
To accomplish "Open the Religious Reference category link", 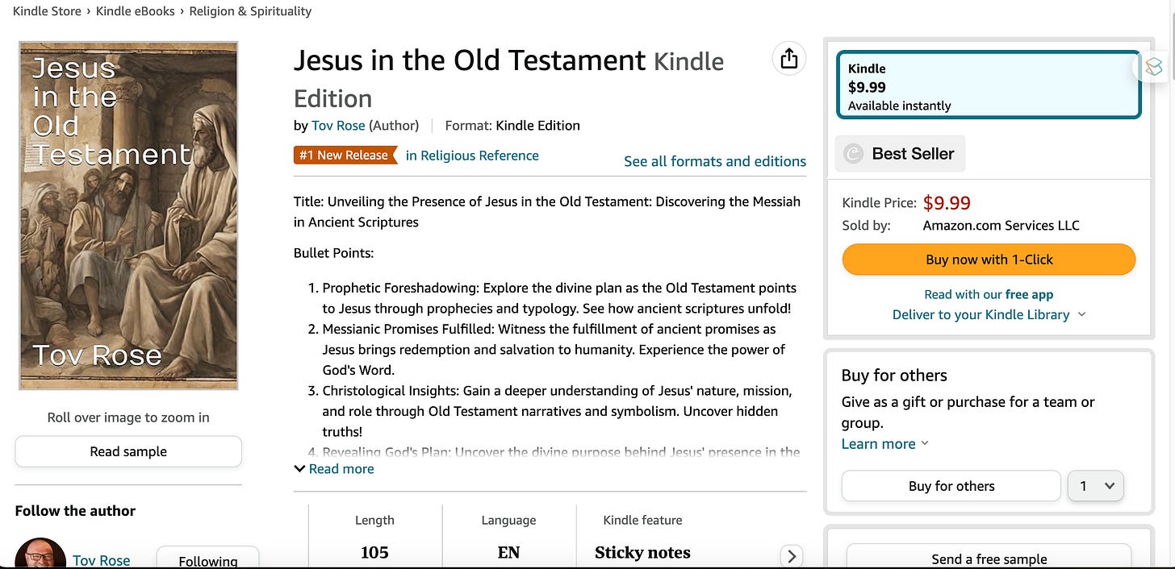I will [472, 156].
